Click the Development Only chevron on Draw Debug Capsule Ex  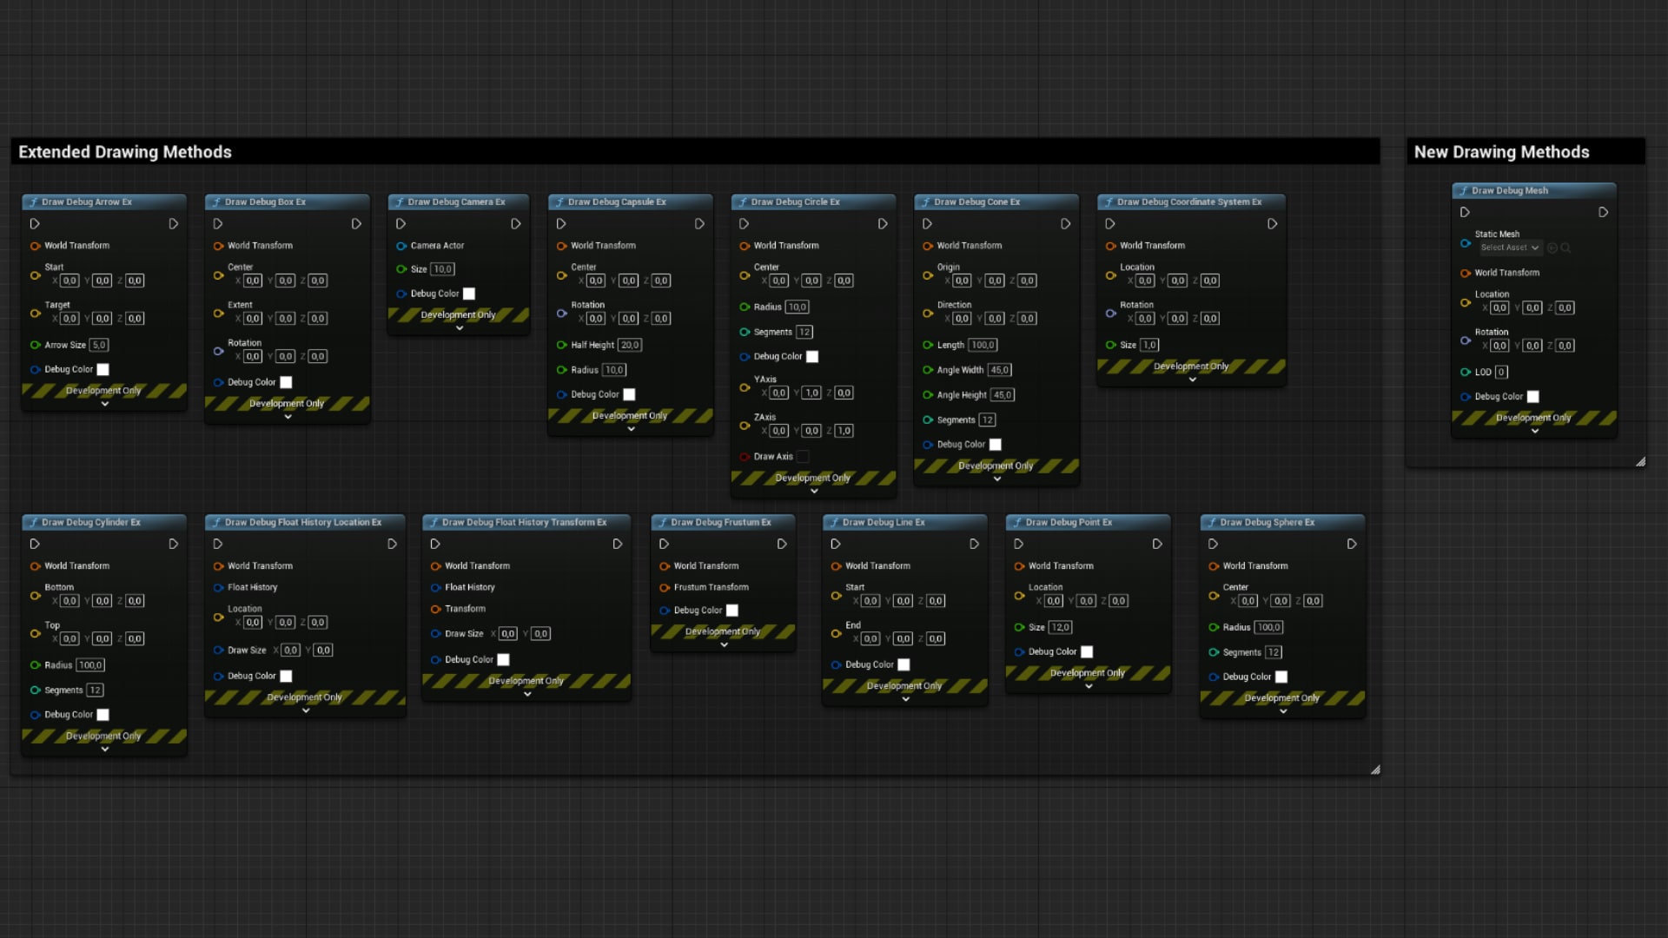[630, 429]
